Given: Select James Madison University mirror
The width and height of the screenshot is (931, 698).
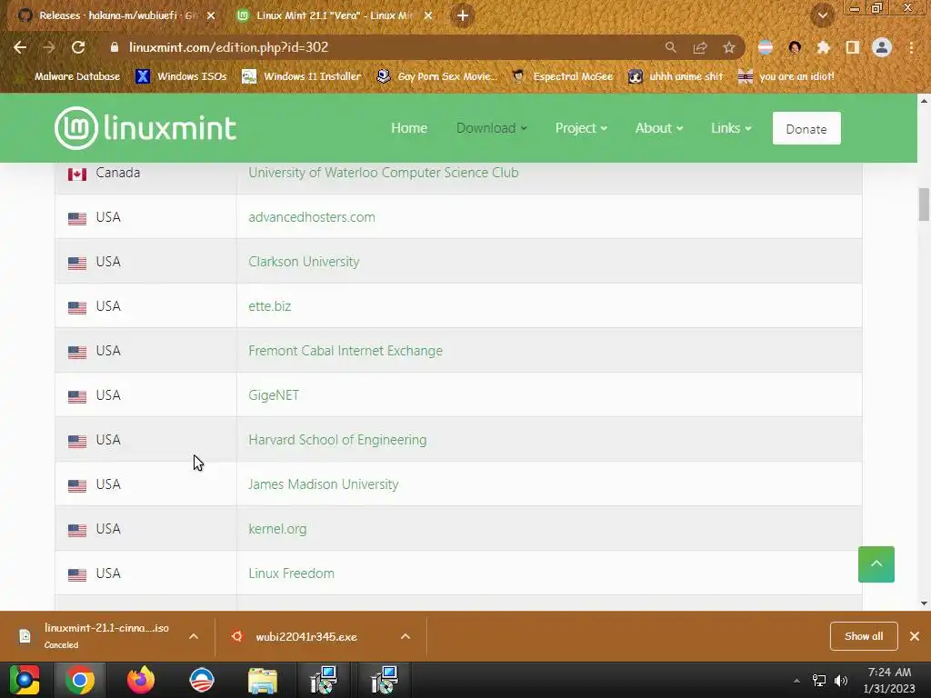Looking at the screenshot, I should 324,484.
